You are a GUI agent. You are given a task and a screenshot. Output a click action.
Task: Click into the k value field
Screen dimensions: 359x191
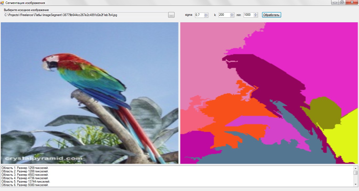click(224, 15)
